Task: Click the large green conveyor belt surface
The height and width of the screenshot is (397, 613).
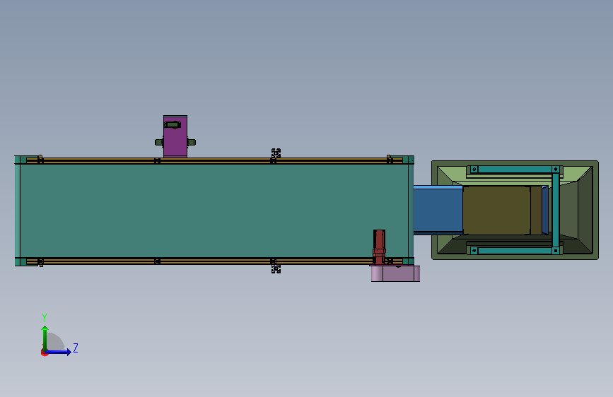Action: (214, 211)
